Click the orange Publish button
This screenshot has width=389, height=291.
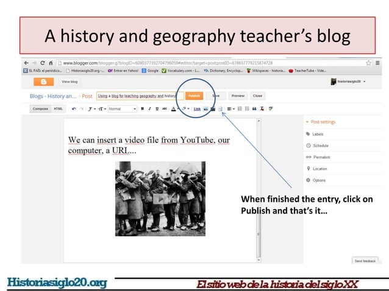click(194, 96)
